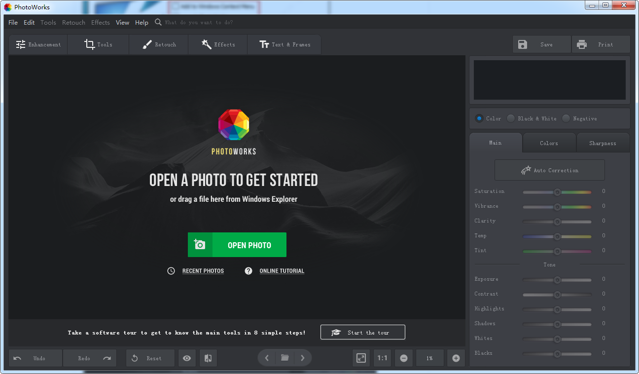Open the previous photo arrow
This screenshot has width=639, height=374.
[x=266, y=358]
